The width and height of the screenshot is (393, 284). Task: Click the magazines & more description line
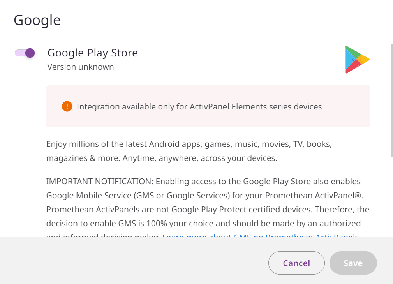click(x=162, y=158)
